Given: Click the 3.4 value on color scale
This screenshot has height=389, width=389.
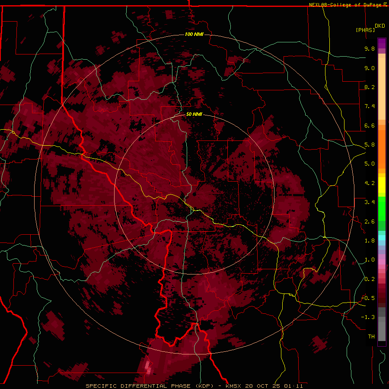Looking at the screenshot, I should pyautogui.click(x=370, y=202).
